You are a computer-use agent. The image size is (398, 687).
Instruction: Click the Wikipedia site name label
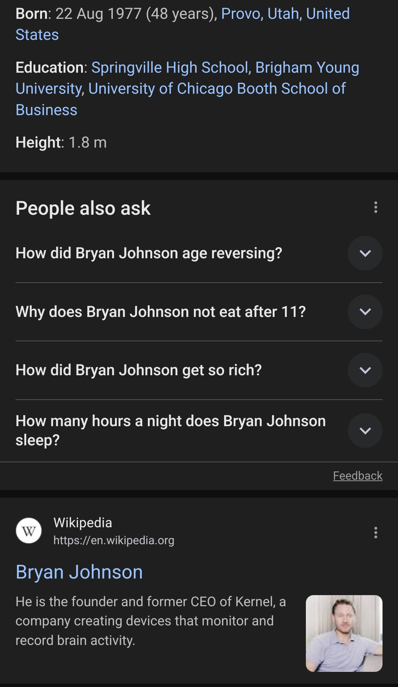click(x=83, y=523)
